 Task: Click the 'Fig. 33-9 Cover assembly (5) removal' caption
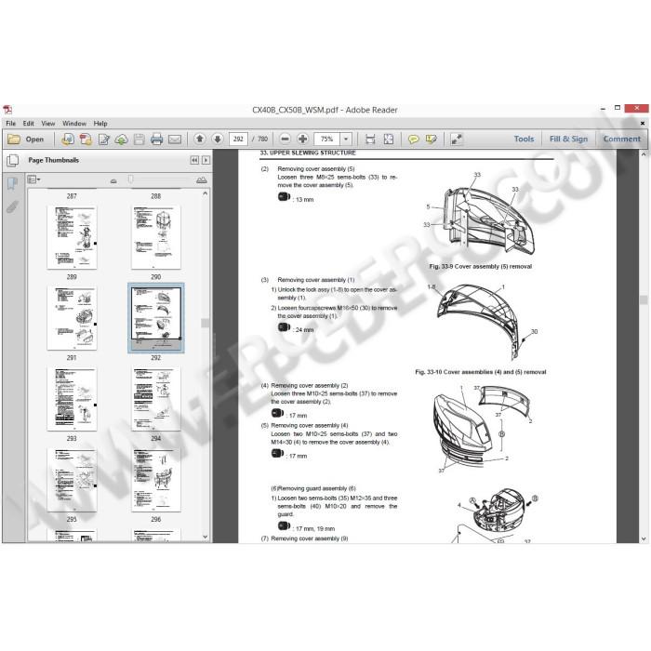[481, 267]
